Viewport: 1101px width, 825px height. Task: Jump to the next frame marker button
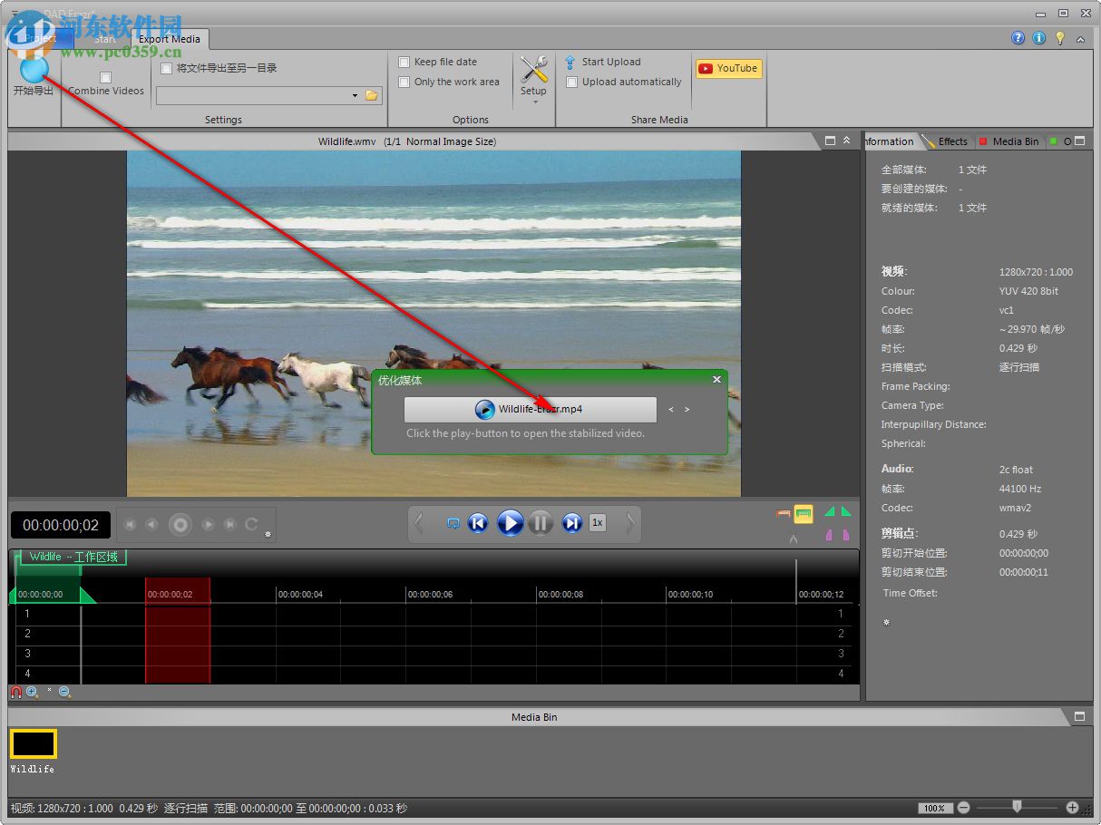(x=571, y=522)
